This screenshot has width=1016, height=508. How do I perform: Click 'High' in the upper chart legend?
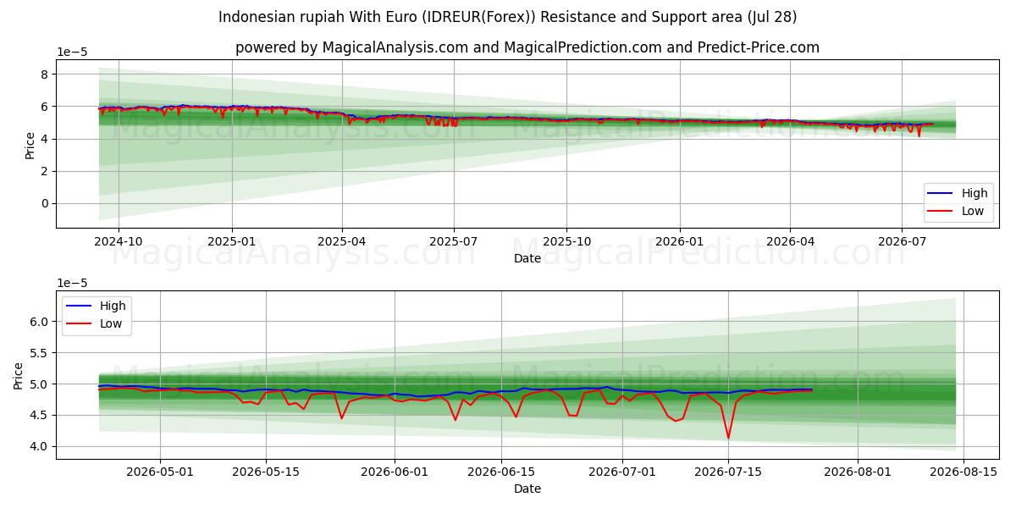pos(975,193)
